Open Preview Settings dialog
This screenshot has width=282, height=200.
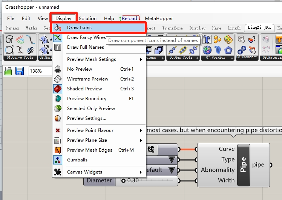[x=99, y=118]
